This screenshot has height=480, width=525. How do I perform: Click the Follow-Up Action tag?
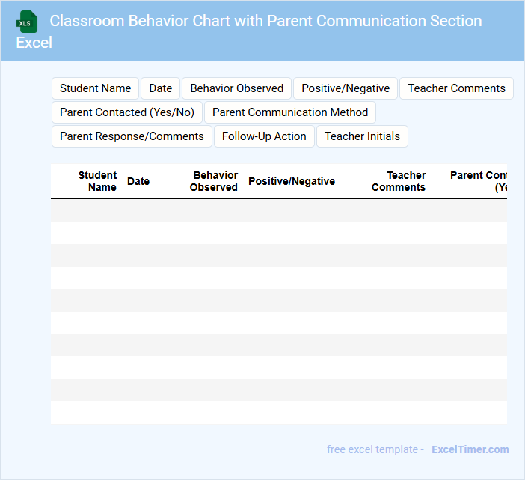tap(264, 136)
